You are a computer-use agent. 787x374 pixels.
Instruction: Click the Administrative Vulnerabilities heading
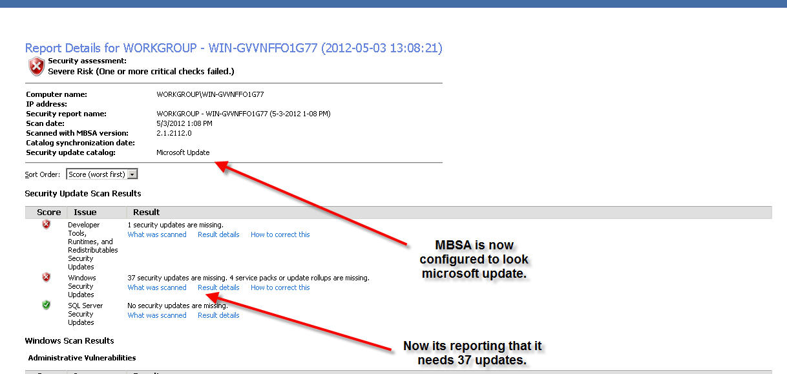pos(82,357)
